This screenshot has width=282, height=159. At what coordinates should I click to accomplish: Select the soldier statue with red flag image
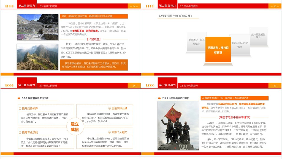coord(178,125)
